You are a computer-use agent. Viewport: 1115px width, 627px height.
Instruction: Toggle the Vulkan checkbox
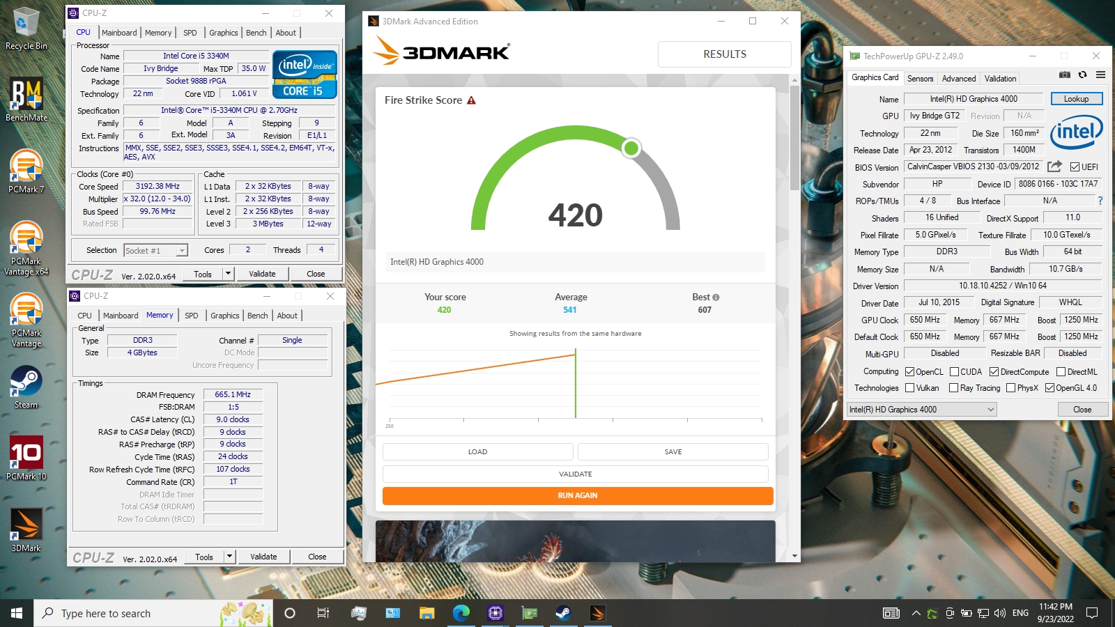tap(909, 388)
